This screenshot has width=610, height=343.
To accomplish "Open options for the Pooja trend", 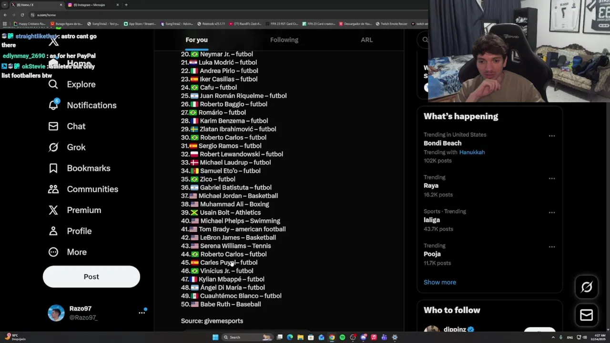I will tap(552, 247).
